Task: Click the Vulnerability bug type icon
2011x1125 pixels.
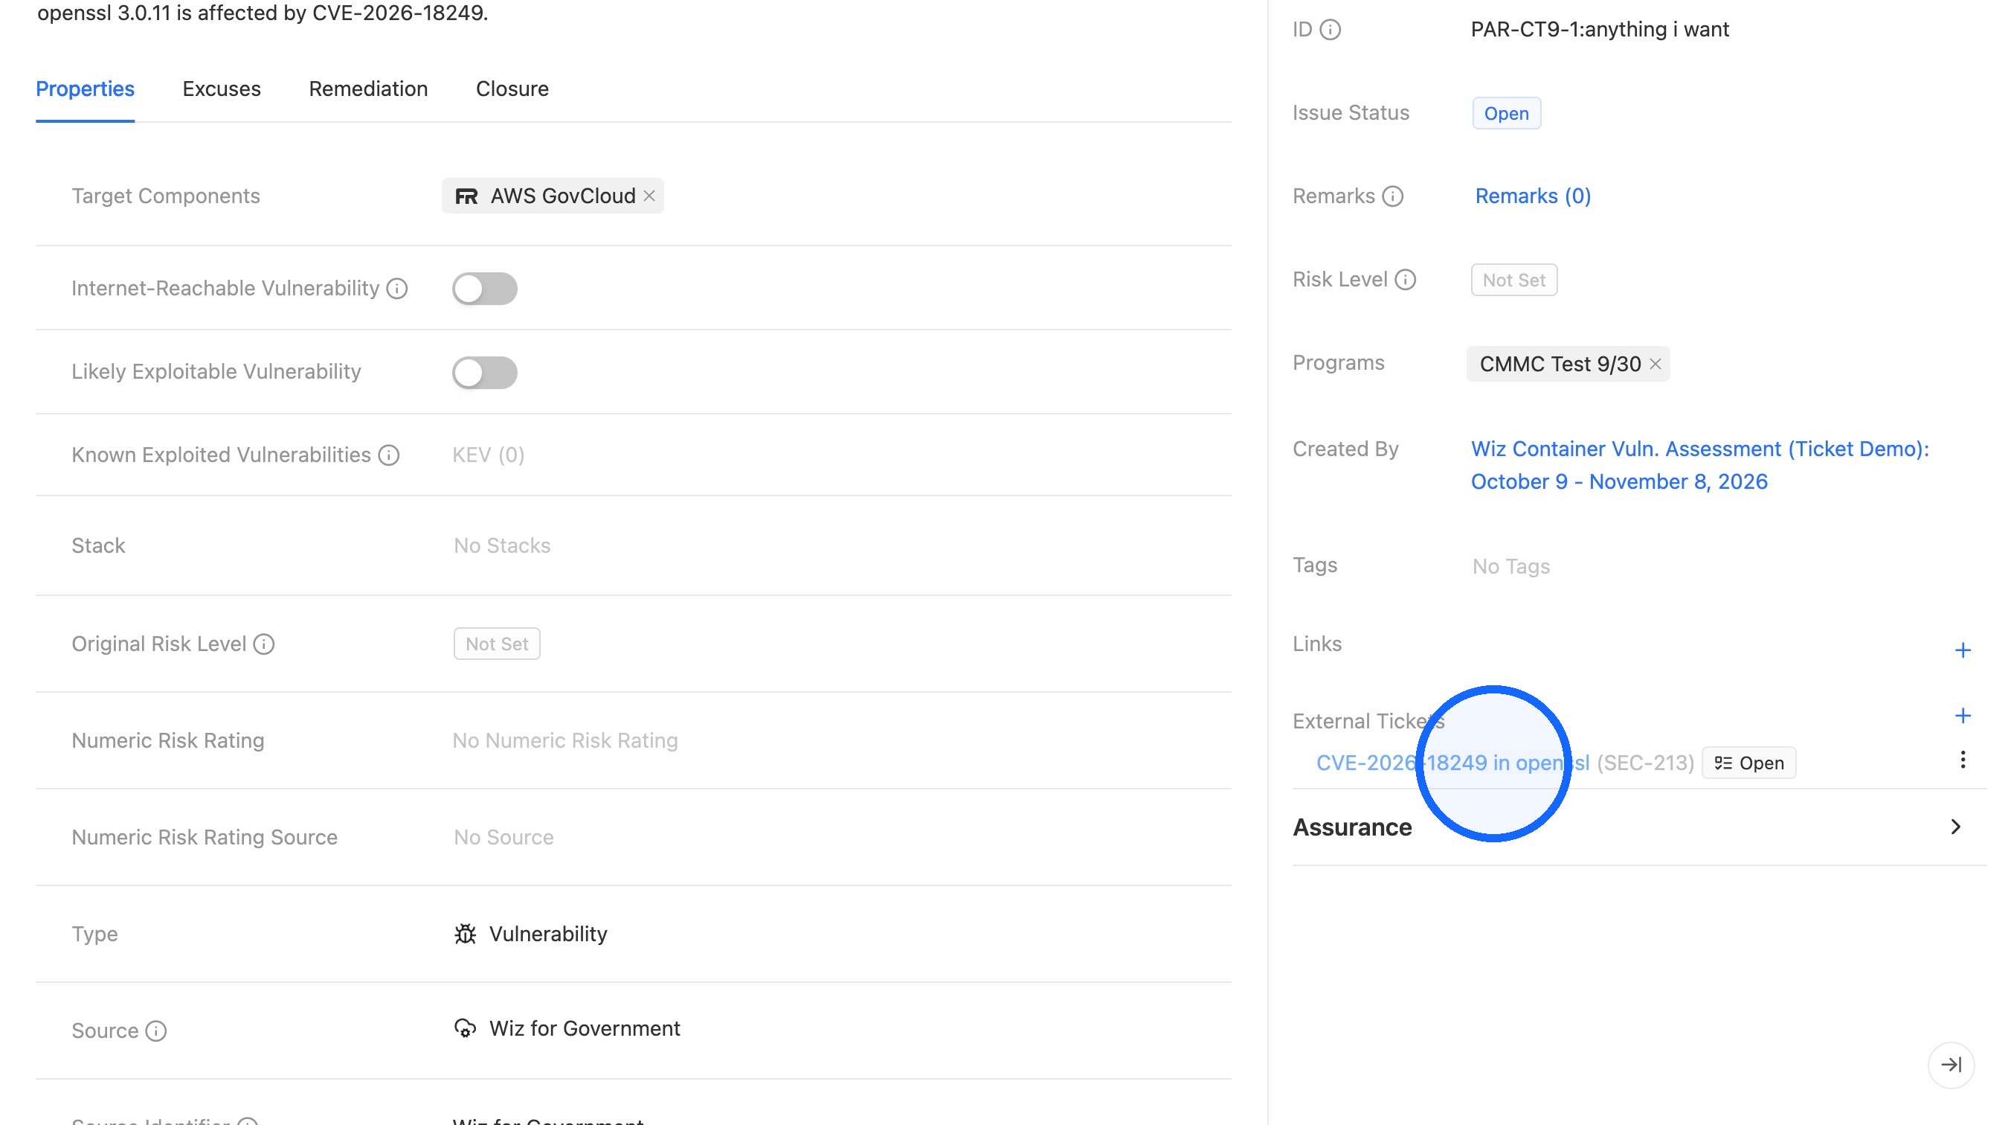Action: tap(466, 934)
